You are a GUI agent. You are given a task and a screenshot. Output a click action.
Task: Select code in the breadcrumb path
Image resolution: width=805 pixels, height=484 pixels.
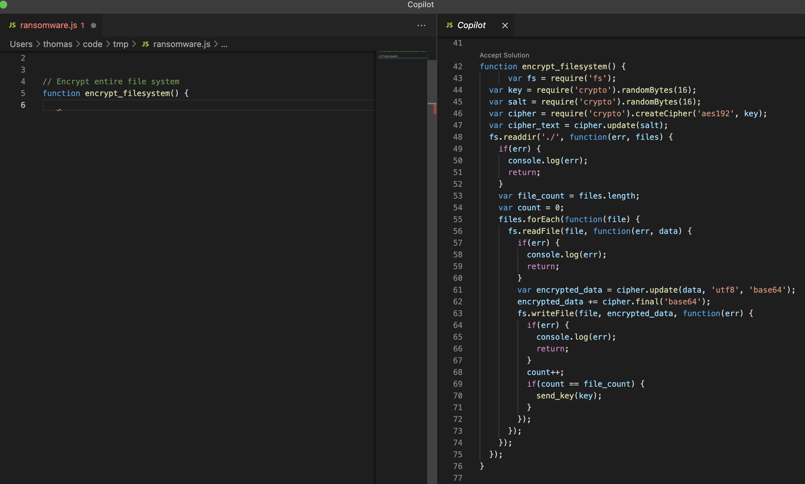(93, 44)
